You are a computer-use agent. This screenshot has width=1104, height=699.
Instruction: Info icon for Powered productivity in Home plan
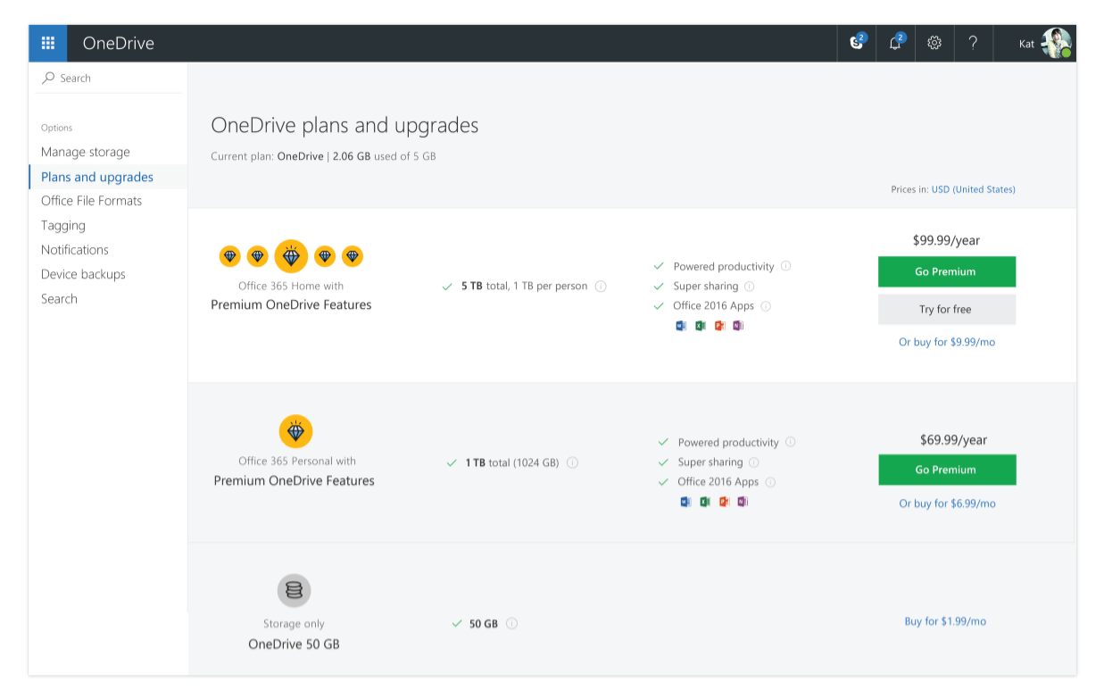click(x=785, y=266)
